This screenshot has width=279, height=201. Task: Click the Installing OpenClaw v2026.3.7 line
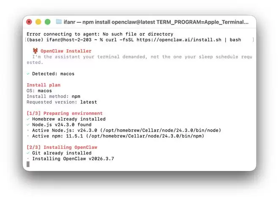[x=73, y=159]
